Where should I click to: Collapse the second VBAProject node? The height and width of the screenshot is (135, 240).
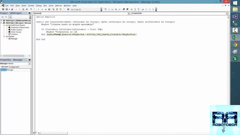tap(1, 23)
